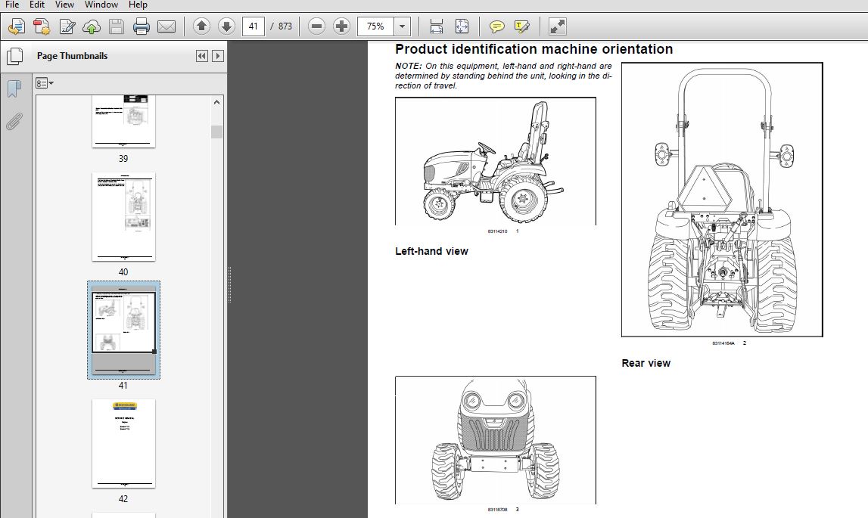Open the View menu
The image size is (868, 518).
click(64, 5)
